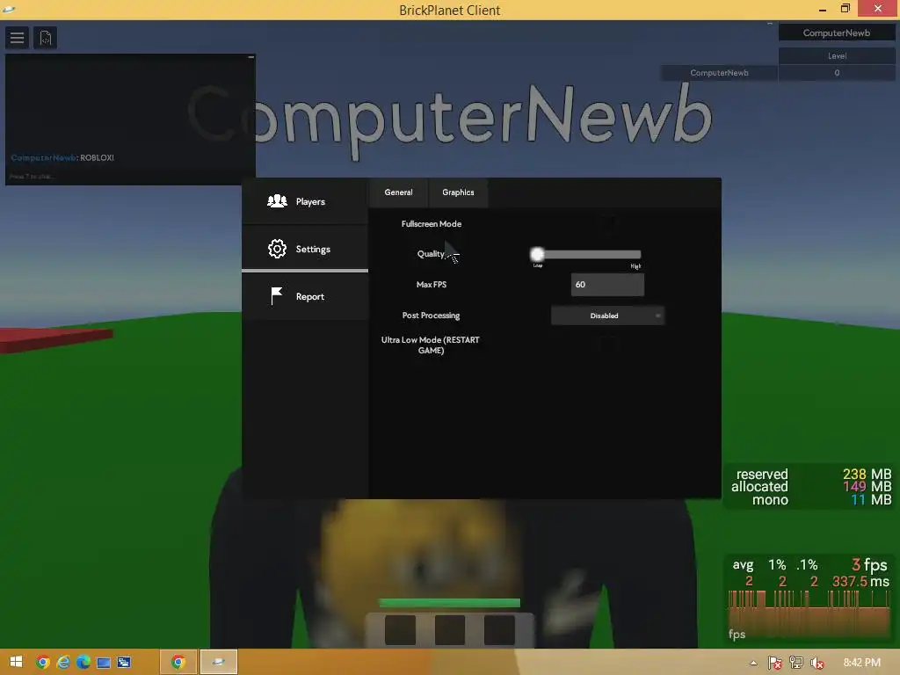Restore down the BrickPlanet Client window
Image resolution: width=900 pixels, height=675 pixels.
click(845, 9)
